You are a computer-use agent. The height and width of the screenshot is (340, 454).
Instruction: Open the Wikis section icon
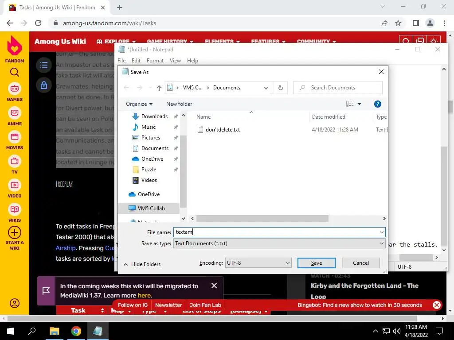[x=15, y=209]
